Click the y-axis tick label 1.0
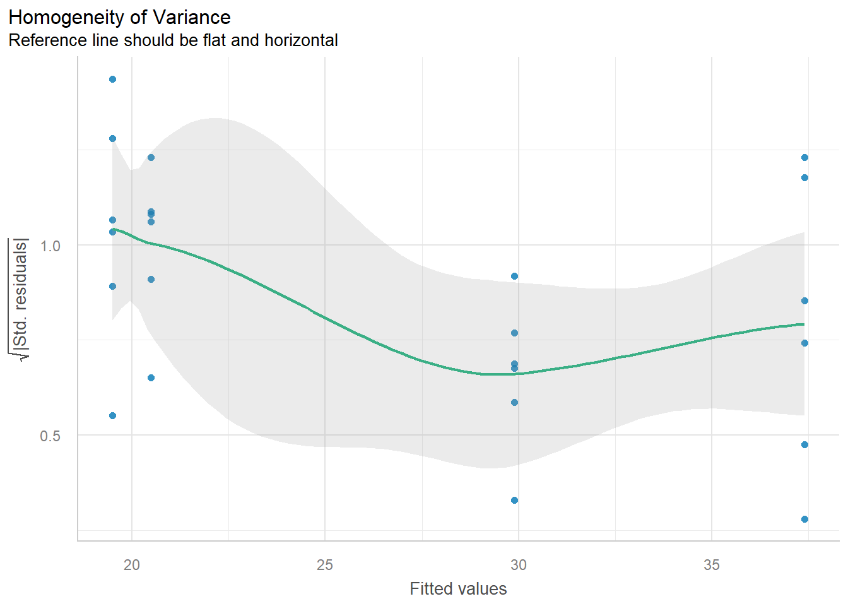Image resolution: width=848 pixels, height=606 pixels. (50, 246)
